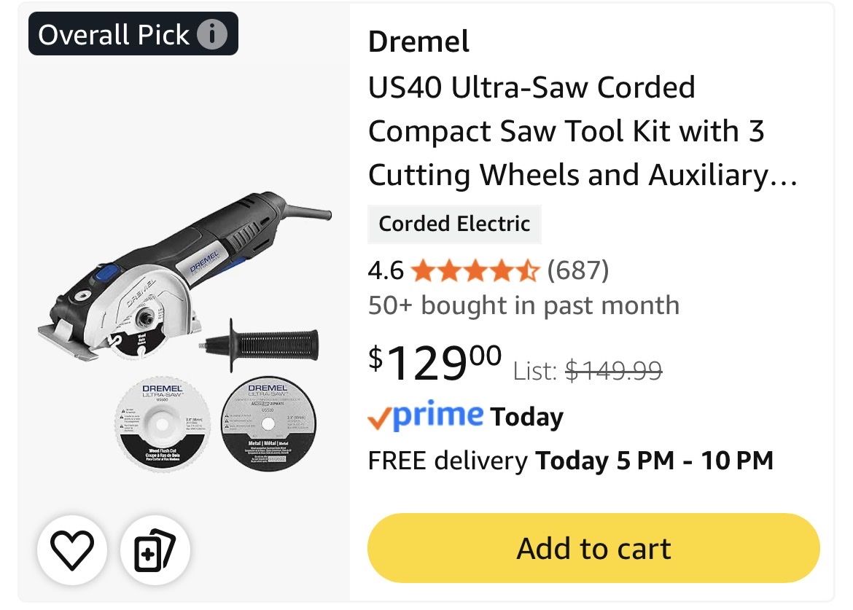This screenshot has height=610, width=853.
Task: Open the US40 Ultra-Saw product title
Action: click(x=583, y=131)
